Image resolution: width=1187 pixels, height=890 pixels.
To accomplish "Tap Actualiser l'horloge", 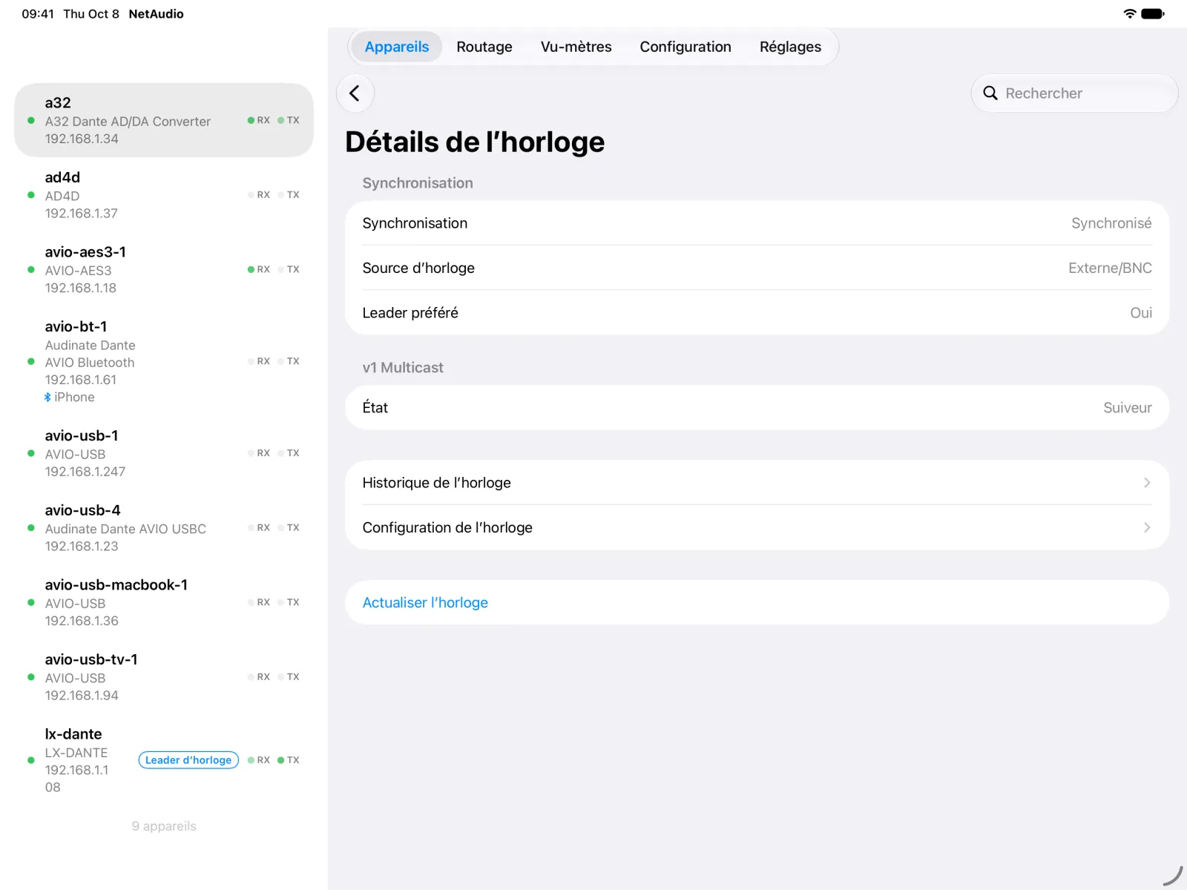I will tap(757, 602).
